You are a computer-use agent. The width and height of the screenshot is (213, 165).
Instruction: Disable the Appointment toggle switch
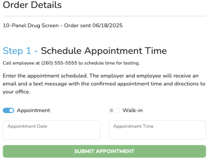click(8, 111)
